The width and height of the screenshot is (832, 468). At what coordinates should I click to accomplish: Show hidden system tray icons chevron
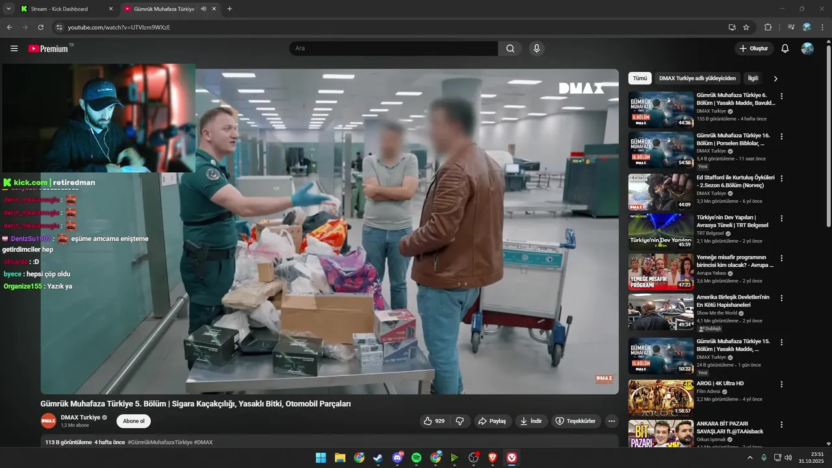(750, 458)
